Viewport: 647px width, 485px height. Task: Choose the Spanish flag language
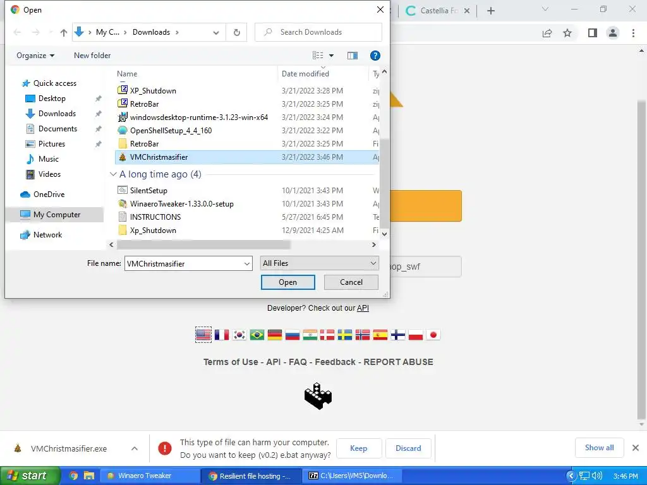pyautogui.click(x=380, y=335)
